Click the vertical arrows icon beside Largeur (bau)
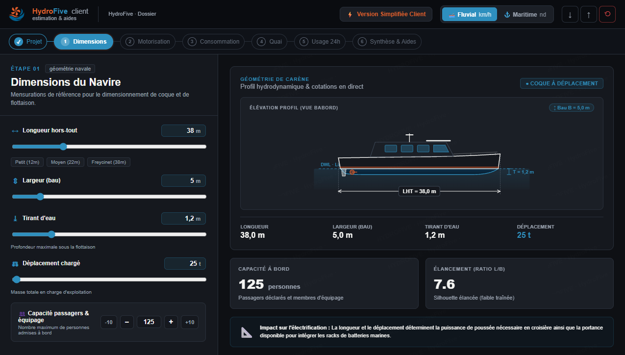625x355 pixels. 15,181
